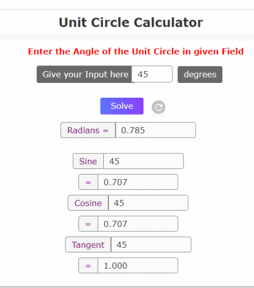254x288 pixels.
Task: Select the cosine result field under Cosine row
Action: tap(138, 224)
